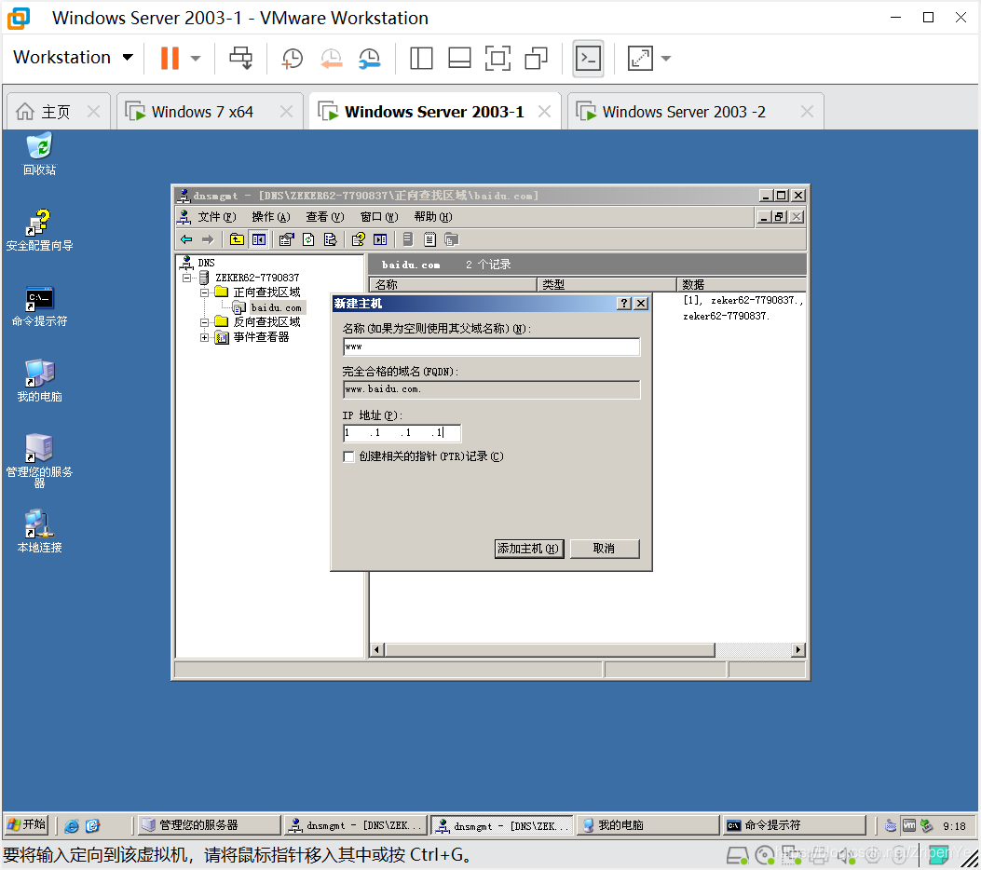The width and height of the screenshot is (981, 870).
Task: Click the horizontal scrollbar right arrow
Action: tap(797, 650)
